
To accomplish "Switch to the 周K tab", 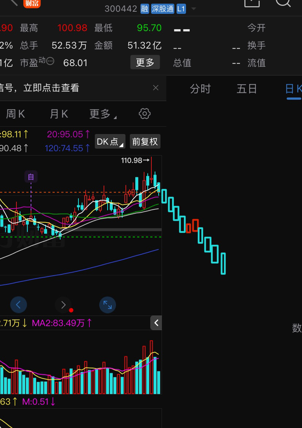I will (15, 114).
